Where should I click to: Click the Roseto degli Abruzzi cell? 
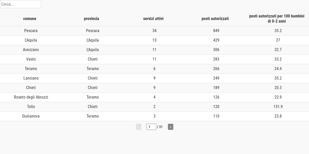[31, 97]
